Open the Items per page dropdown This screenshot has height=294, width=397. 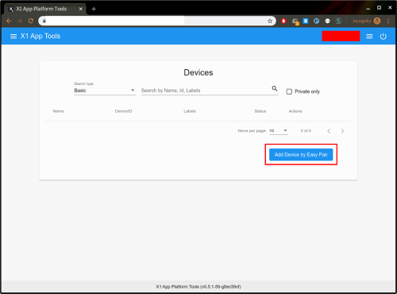point(279,131)
